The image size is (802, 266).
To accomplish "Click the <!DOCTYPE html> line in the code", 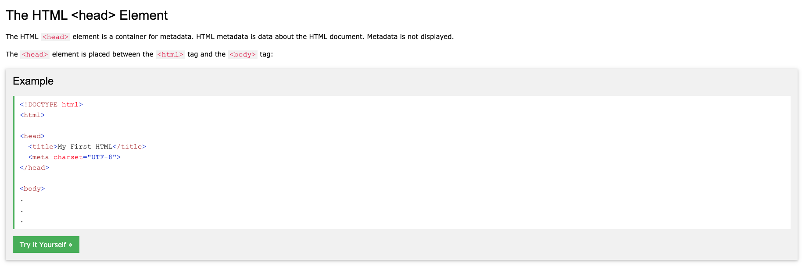I will pyautogui.click(x=51, y=105).
